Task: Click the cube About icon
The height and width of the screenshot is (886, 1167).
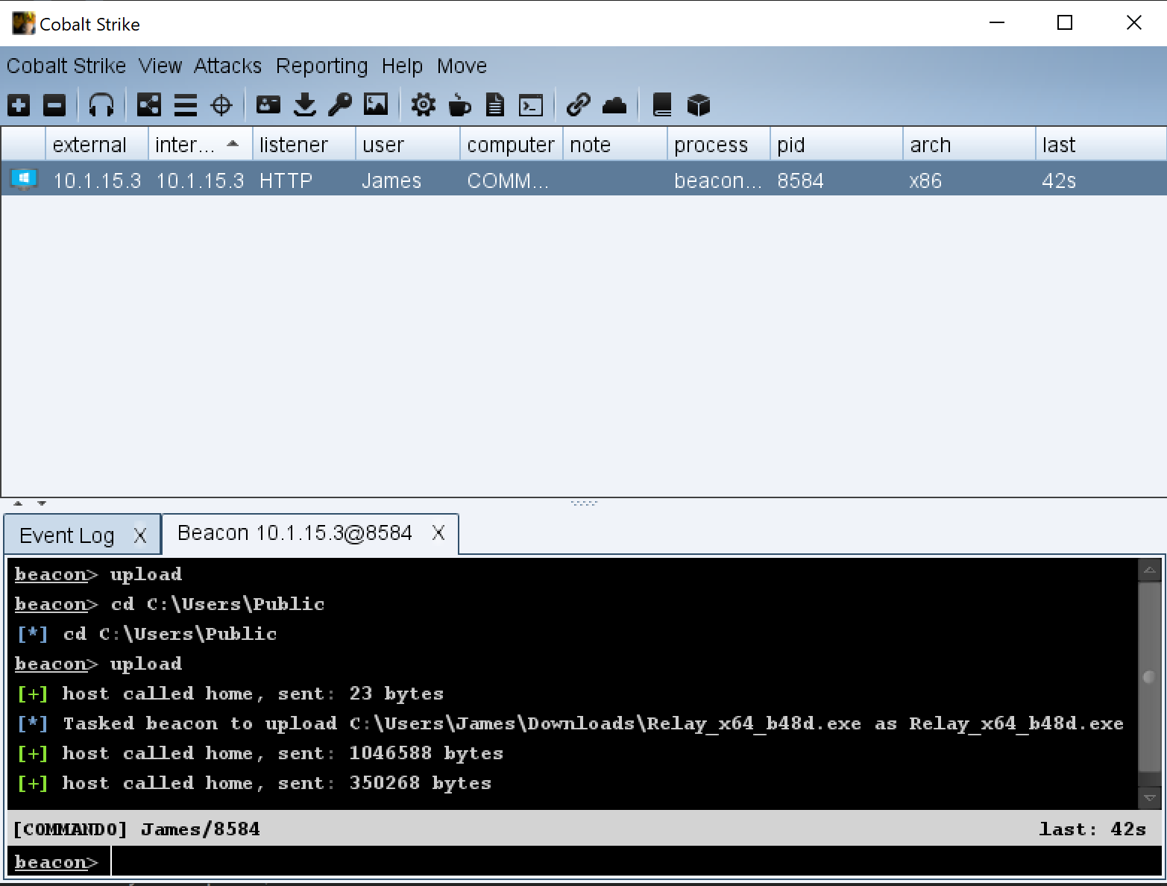Action: pos(698,105)
